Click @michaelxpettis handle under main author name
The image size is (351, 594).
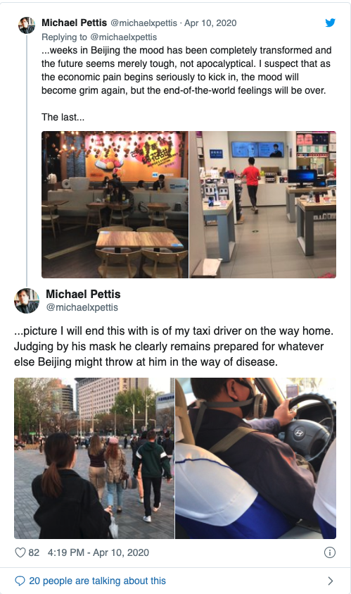click(x=82, y=307)
